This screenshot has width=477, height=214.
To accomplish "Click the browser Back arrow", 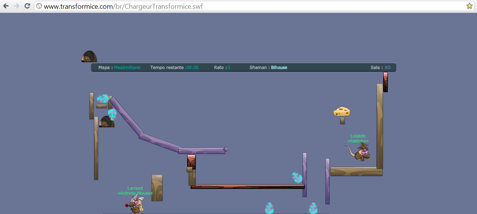I will click(x=6, y=6).
